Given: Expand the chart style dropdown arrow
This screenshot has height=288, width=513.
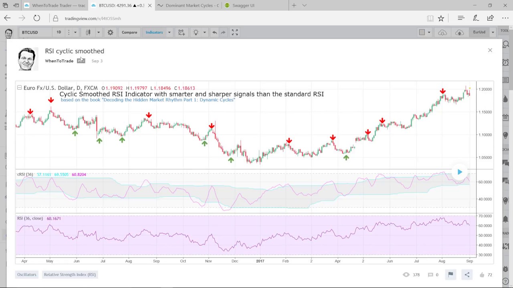Looking at the screenshot, I should 98,32.
